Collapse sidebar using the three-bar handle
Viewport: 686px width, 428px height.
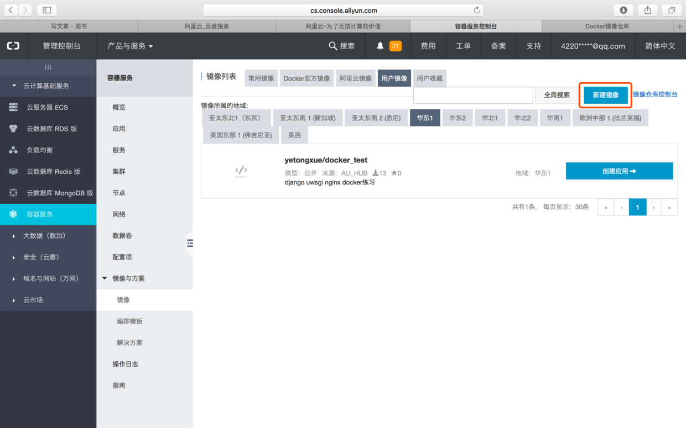tap(48, 67)
